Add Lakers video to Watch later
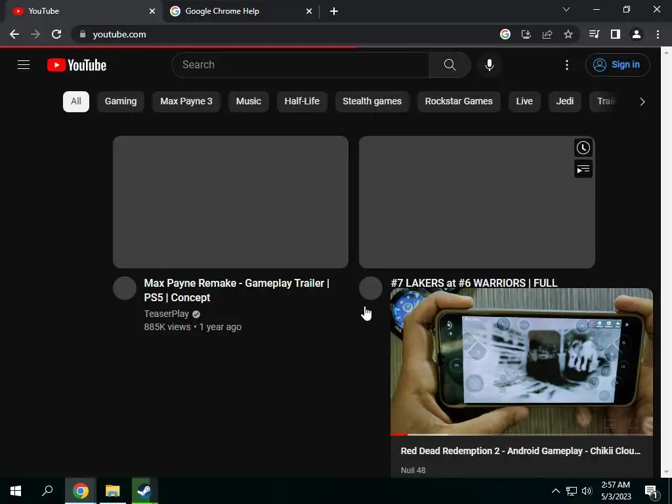672x504 pixels. [583, 148]
